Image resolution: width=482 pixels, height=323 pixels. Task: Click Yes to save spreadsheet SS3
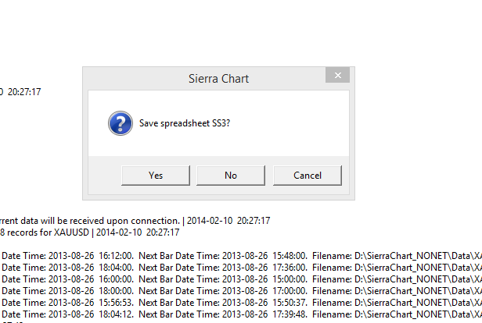tap(156, 176)
